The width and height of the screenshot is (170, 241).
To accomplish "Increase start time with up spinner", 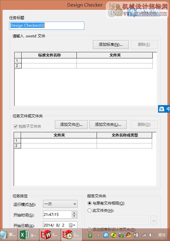I will 74,213.
